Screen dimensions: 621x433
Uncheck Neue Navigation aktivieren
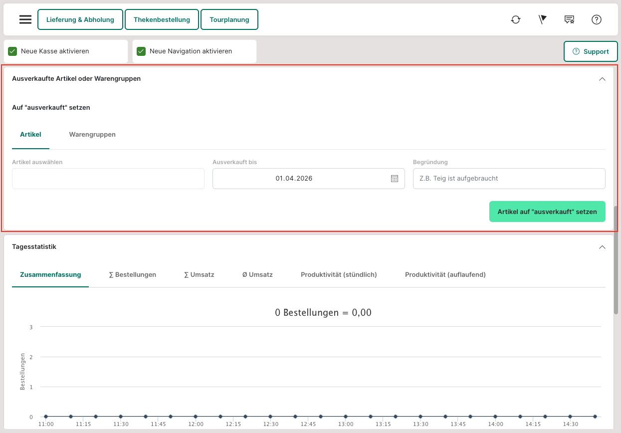141,51
